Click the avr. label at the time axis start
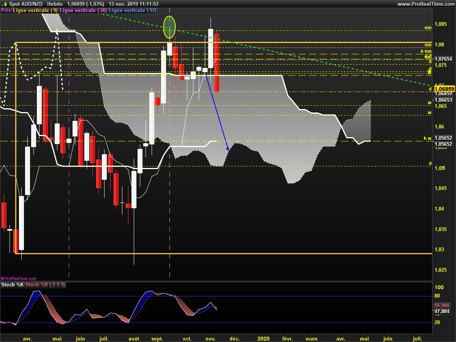Image resolution: width=456 pixels, height=342 pixels. coord(27,339)
